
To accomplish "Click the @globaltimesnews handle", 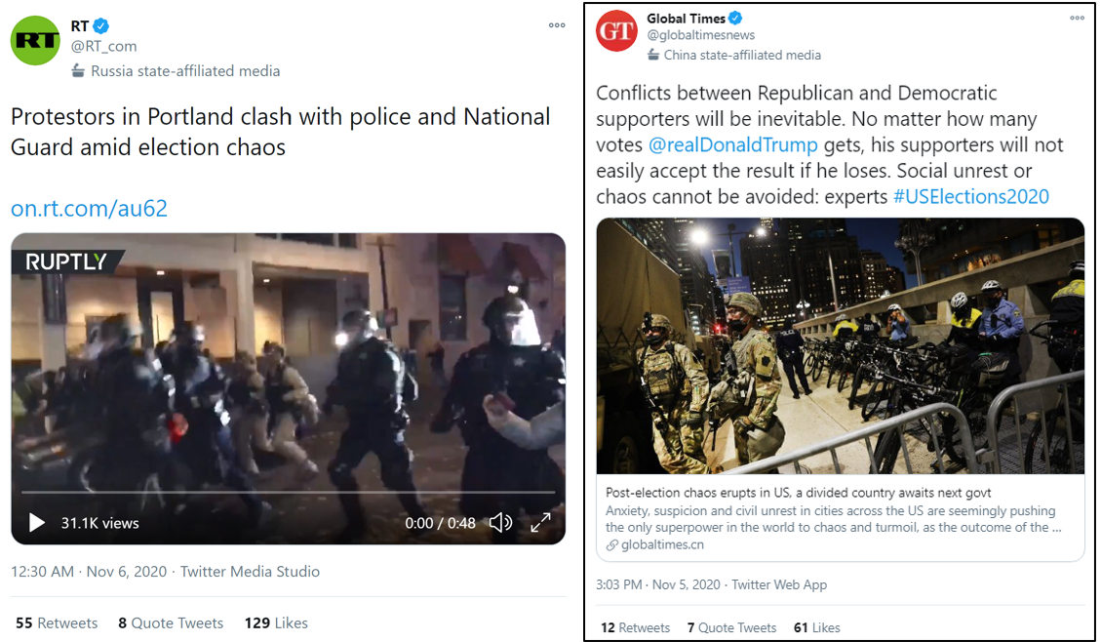I will click(x=701, y=35).
